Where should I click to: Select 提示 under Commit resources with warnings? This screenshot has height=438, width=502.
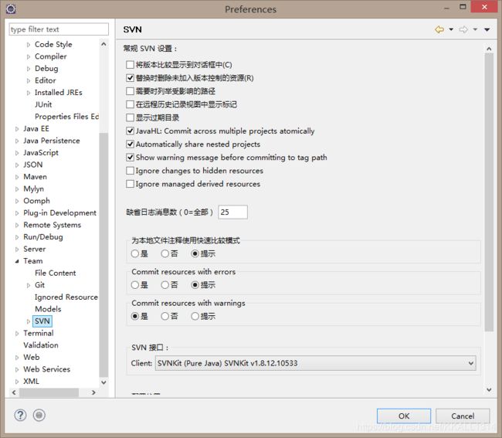[x=195, y=316]
